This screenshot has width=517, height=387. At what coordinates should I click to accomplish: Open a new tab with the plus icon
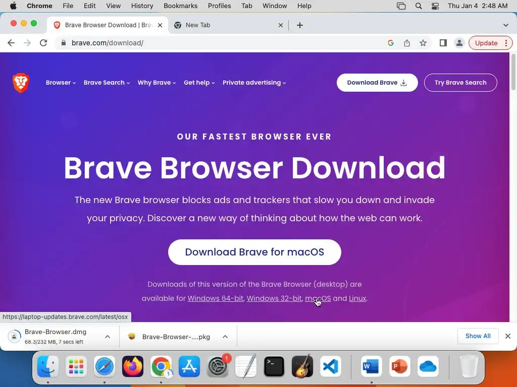click(300, 25)
